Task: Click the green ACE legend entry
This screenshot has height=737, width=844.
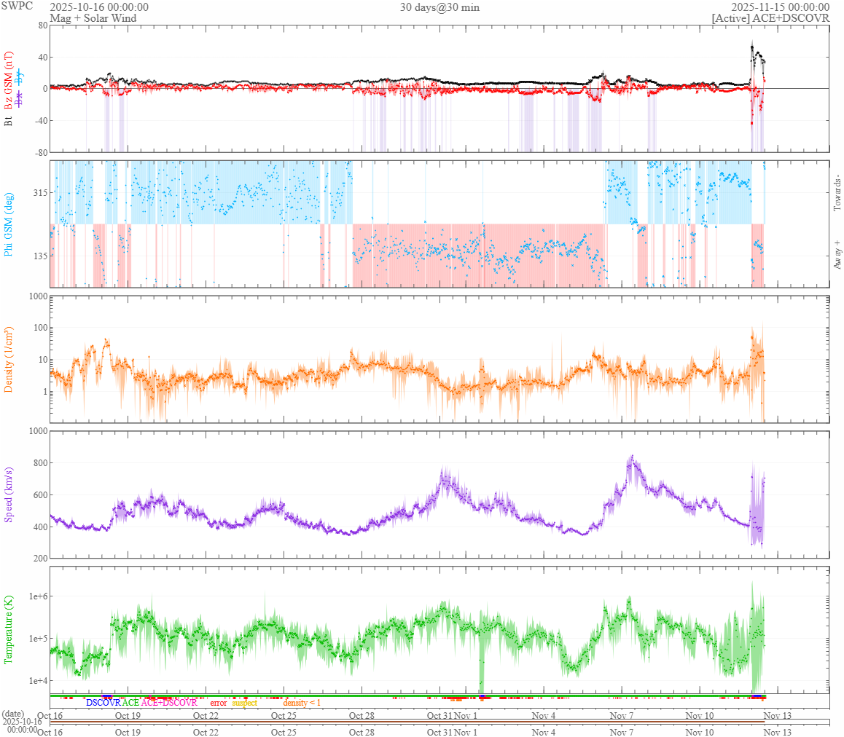Action: click(130, 703)
